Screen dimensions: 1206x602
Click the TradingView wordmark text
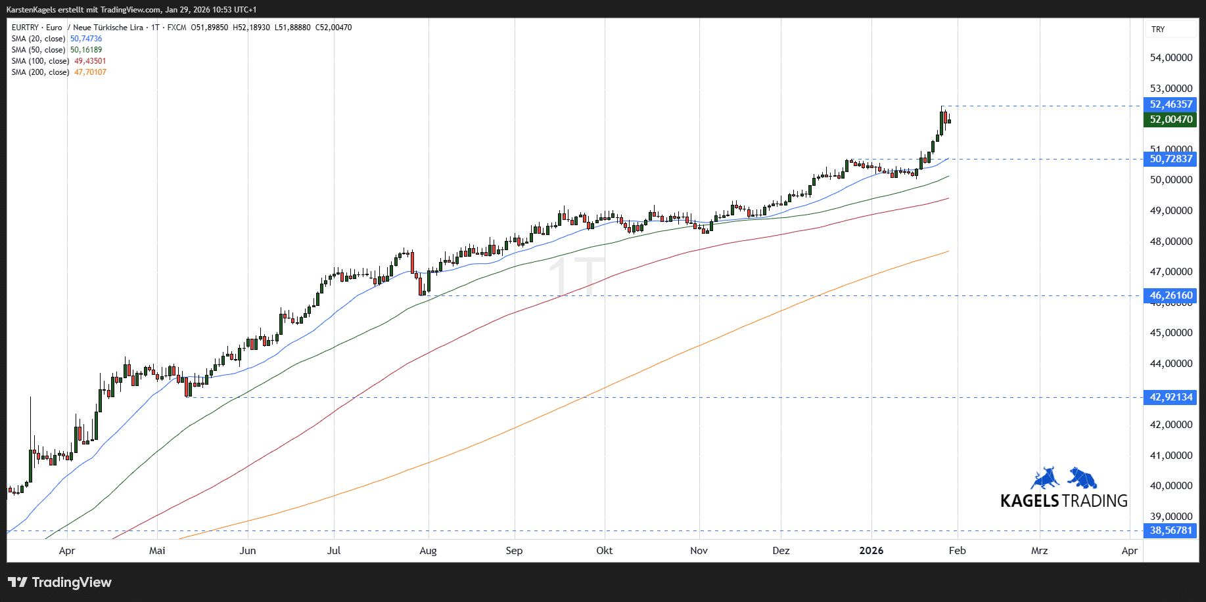point(72,582)
